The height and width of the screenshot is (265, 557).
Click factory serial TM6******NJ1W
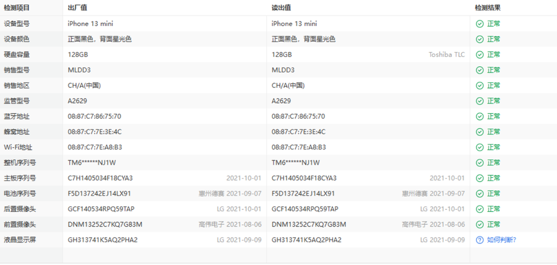pyautogui.click(x=92, y=163)
